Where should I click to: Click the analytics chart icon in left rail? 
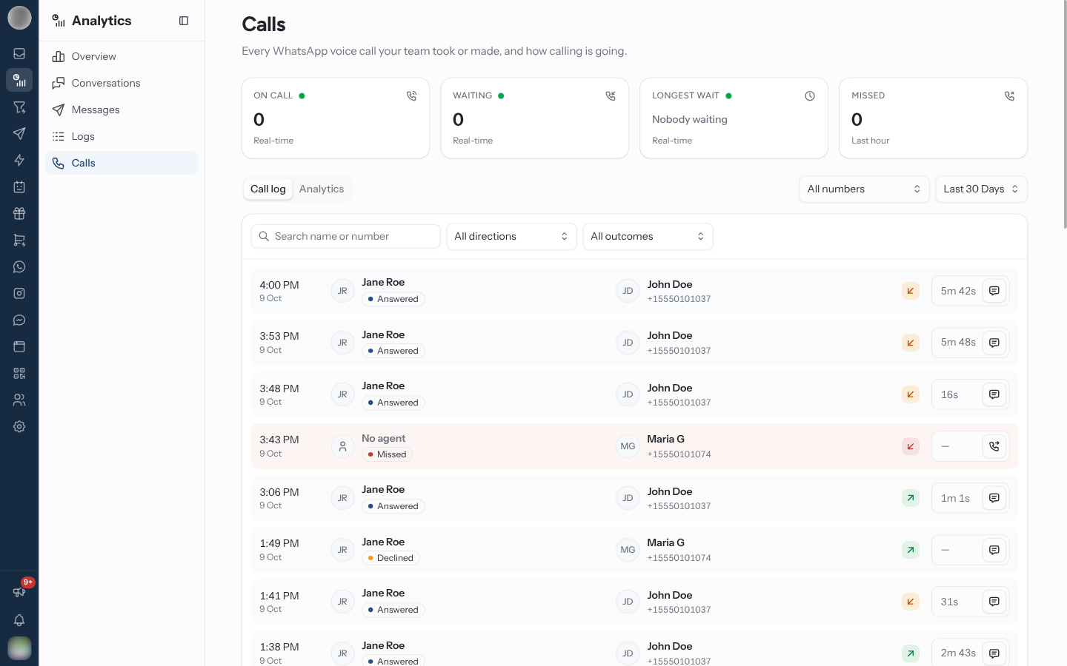pyautogui.click(x=19, y=80)
